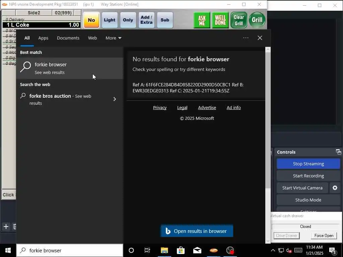
Task: Click Force Open on virtual cash drawer
Action: pos(324,236)
